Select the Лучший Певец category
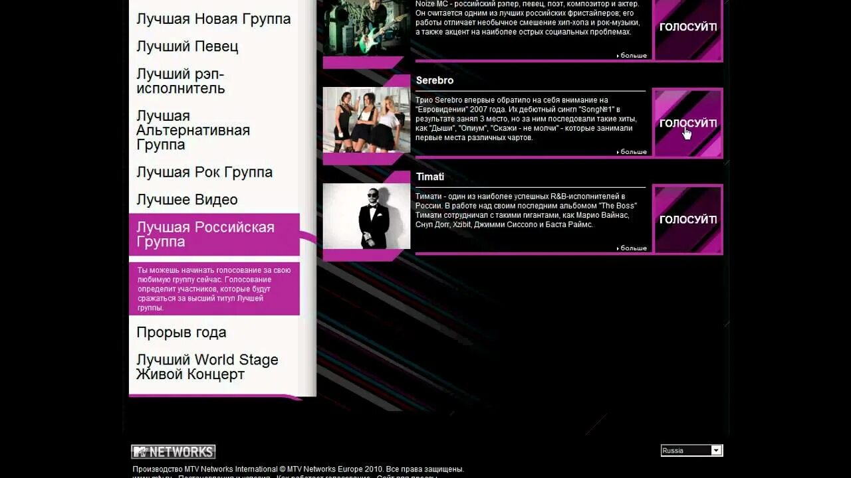 187,46
